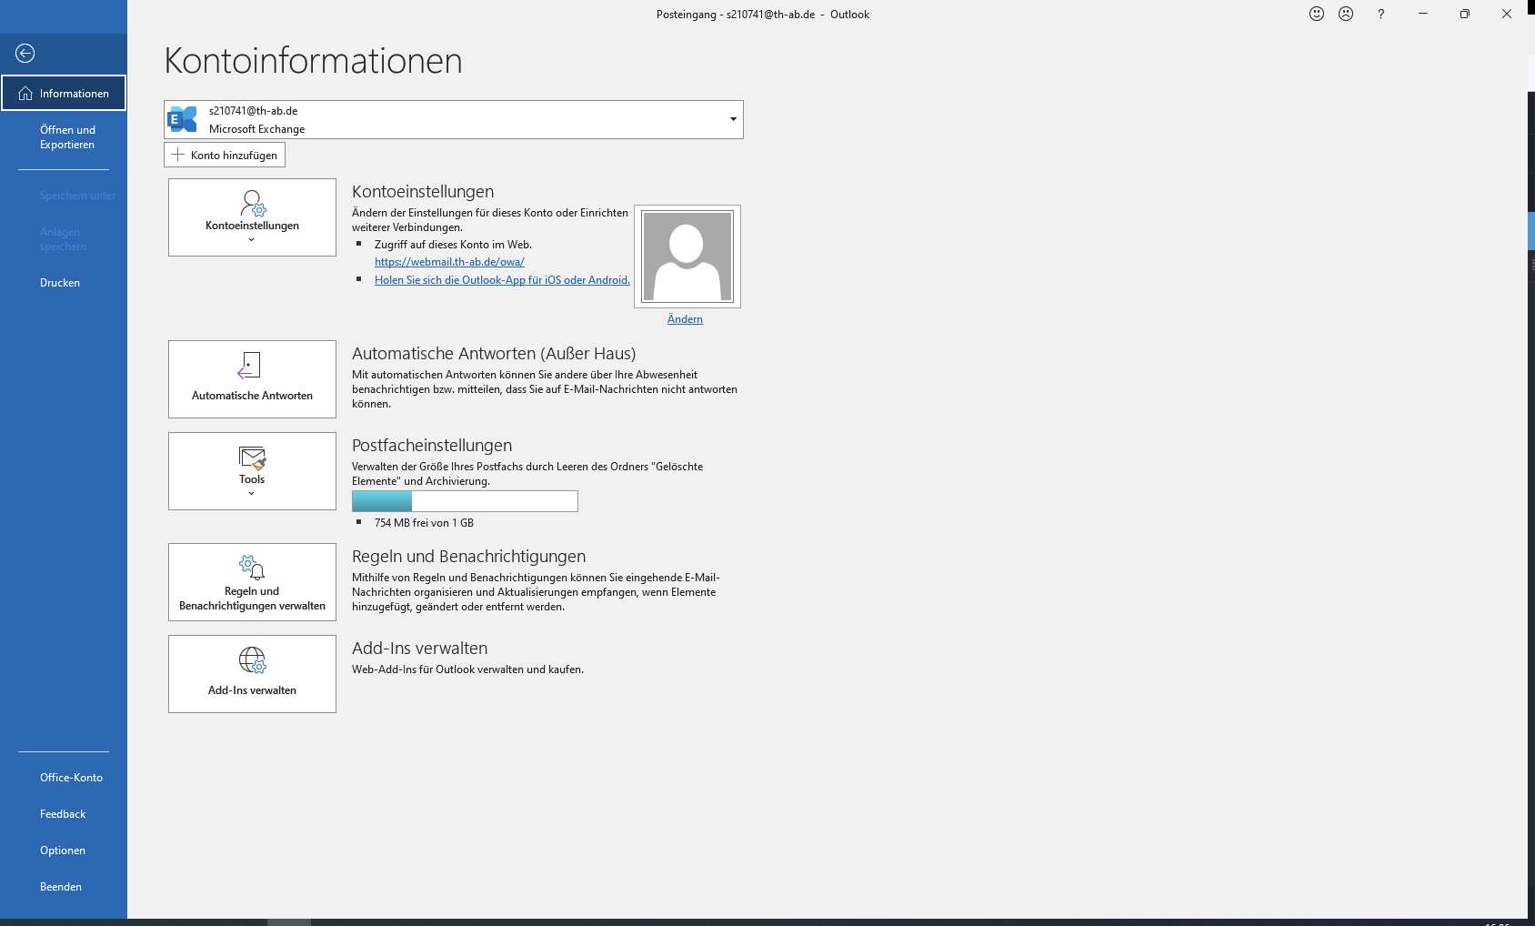Open Öffnen und Exportieren menu

67,137
